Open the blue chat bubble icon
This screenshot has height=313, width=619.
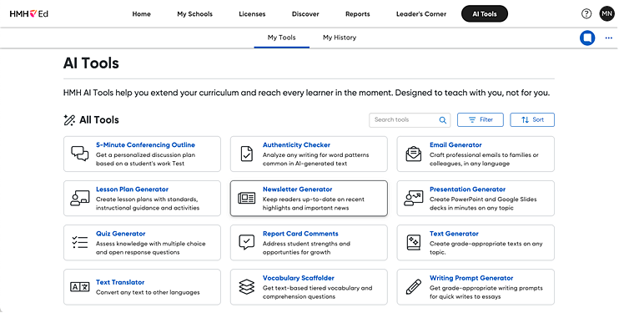(587, 38)
